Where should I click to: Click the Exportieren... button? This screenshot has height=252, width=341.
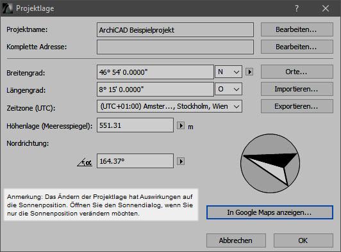[x=297, y=106]
